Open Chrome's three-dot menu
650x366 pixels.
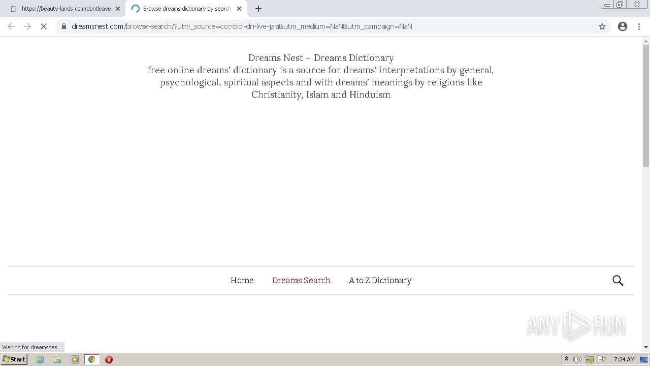pyautogui.click(x=639, y=26)
